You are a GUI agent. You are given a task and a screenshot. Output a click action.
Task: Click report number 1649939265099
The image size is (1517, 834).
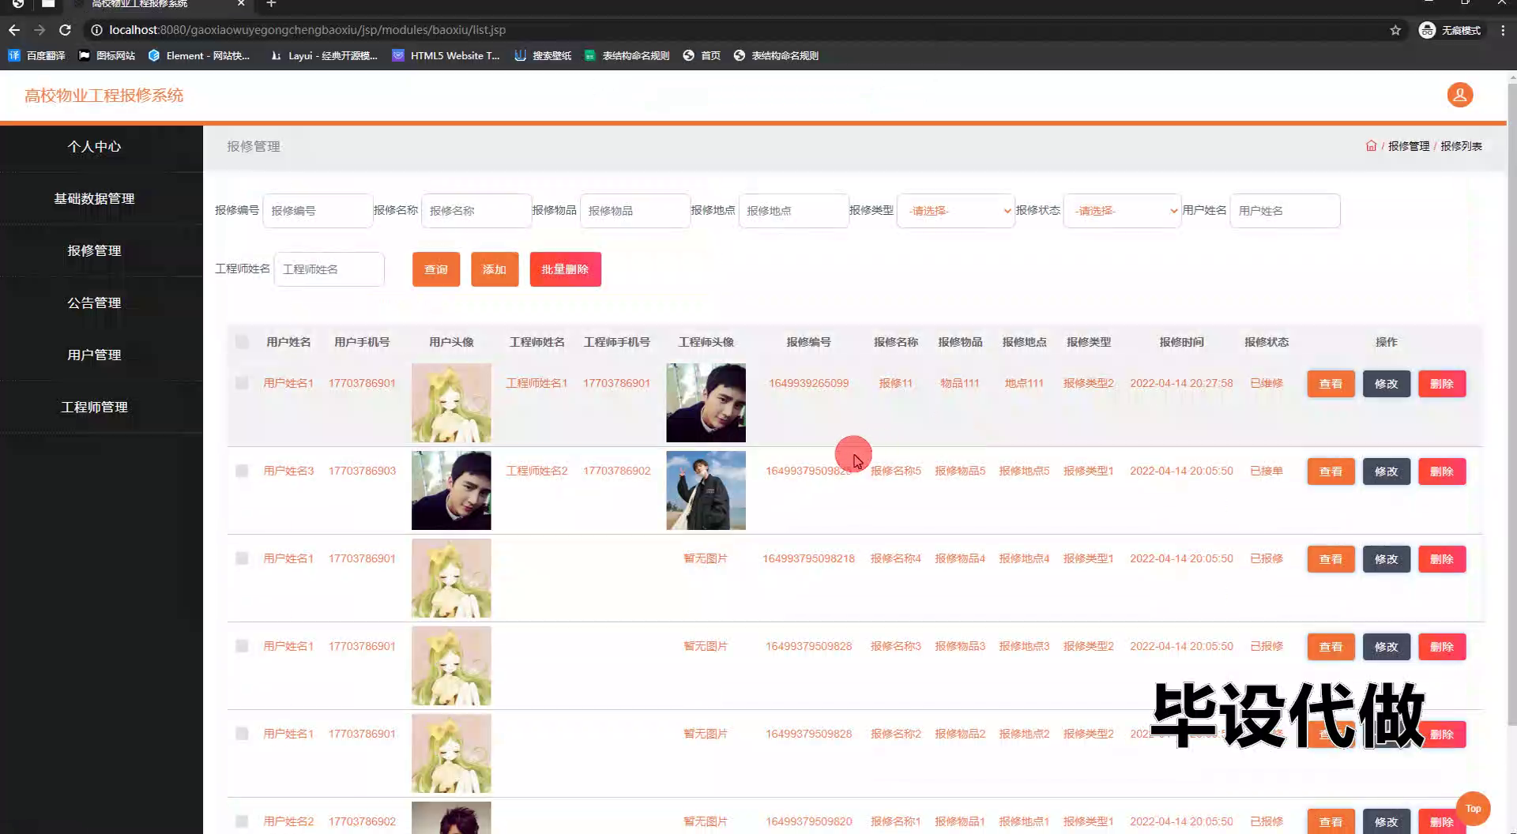(808, 383)
